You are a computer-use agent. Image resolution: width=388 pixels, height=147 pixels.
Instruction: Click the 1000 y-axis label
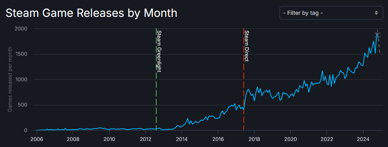(22, 80)
